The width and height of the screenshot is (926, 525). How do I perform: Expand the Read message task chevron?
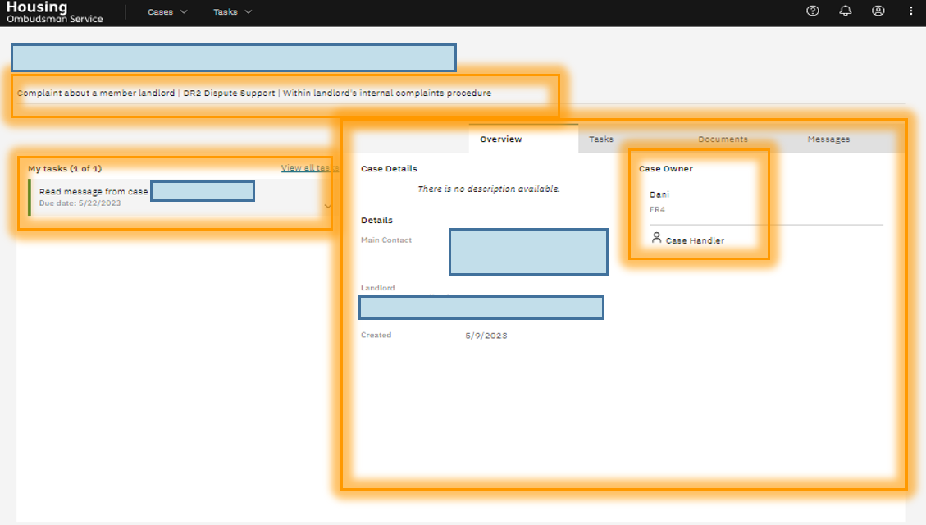tap(328, 206)
